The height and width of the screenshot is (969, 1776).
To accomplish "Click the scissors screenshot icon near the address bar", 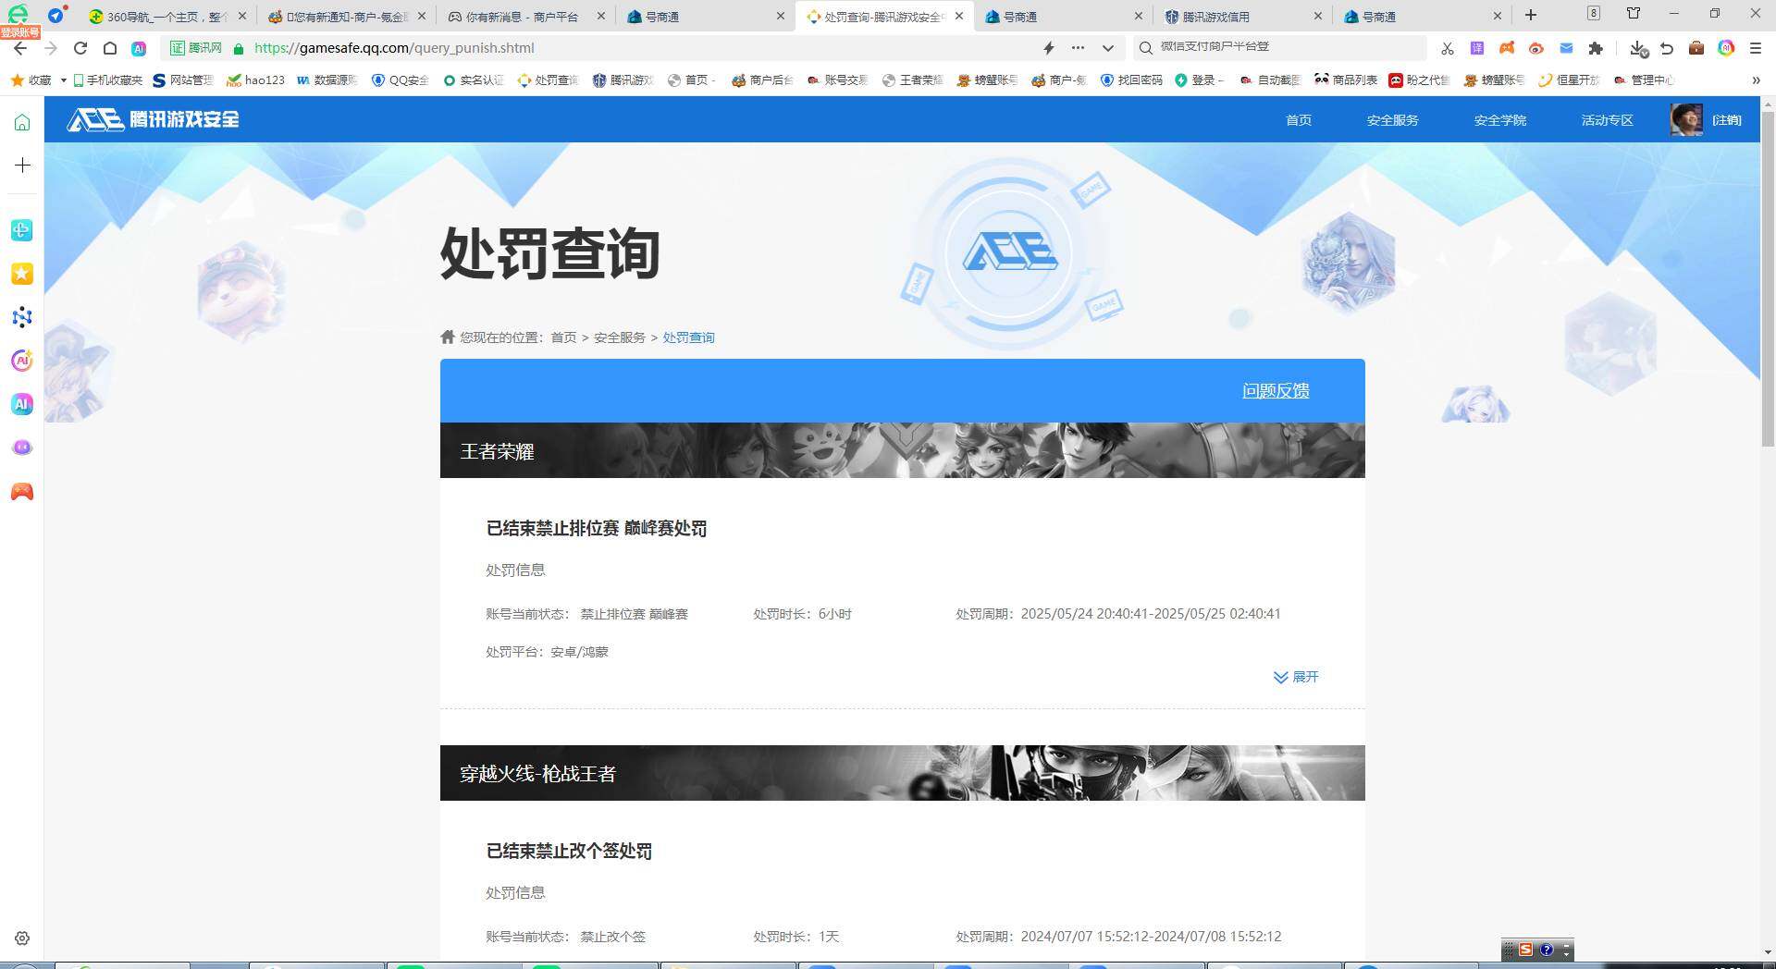I will (1447, 47).
